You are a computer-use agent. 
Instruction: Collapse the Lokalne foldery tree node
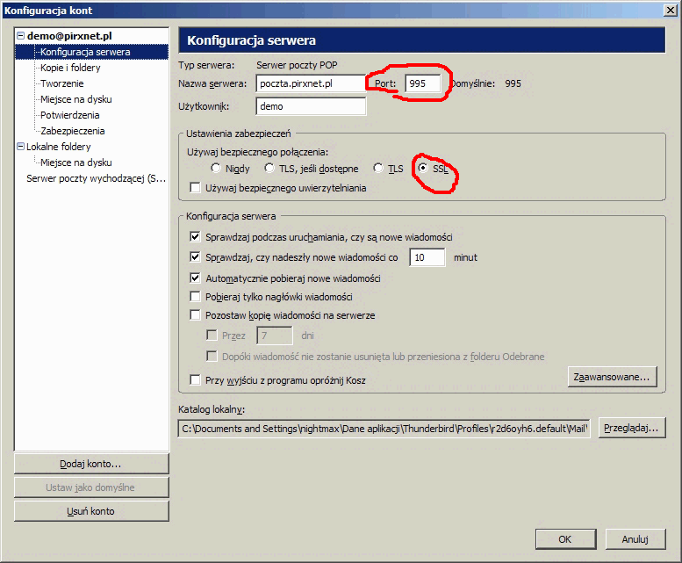point(20,147)
